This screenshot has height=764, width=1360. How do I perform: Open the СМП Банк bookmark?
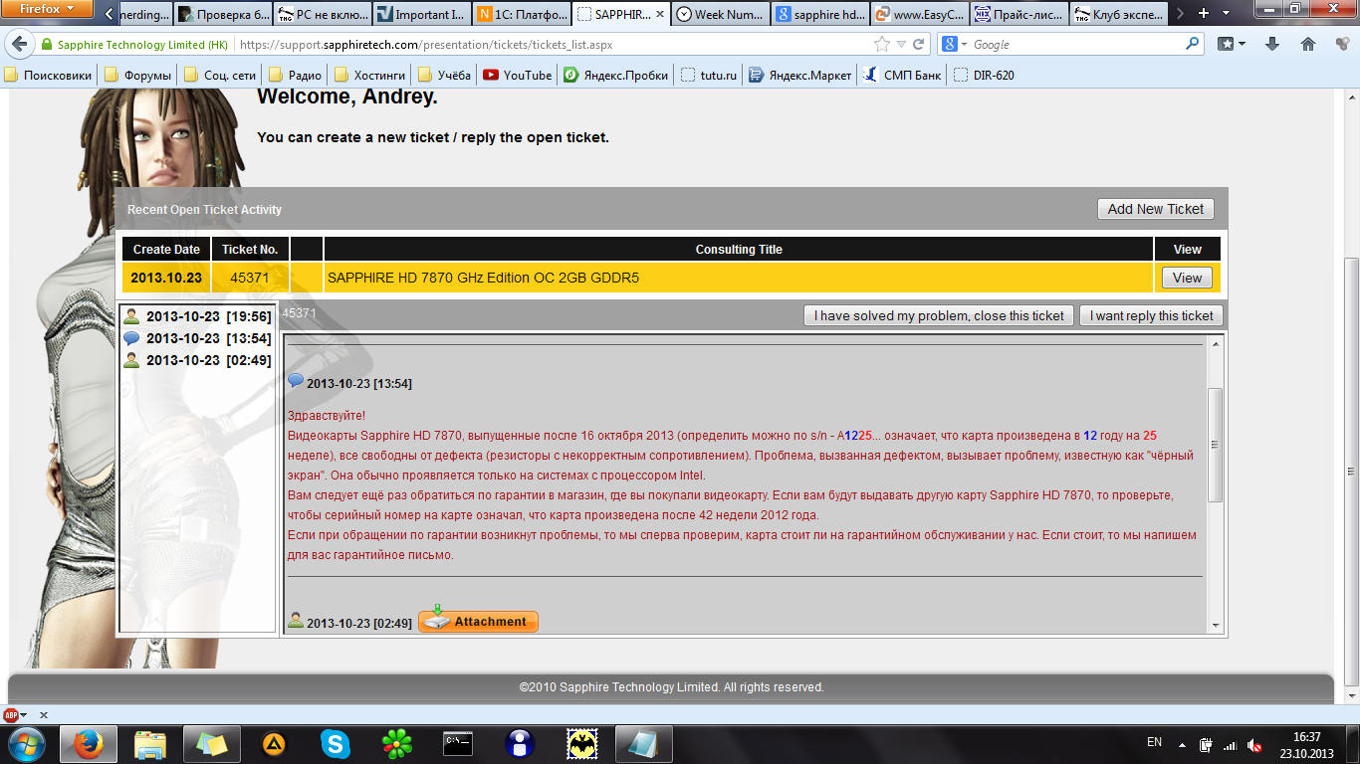903,75
